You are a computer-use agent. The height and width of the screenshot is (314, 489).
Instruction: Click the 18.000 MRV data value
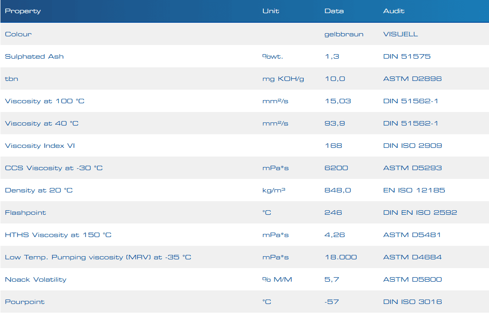(340, 257)
